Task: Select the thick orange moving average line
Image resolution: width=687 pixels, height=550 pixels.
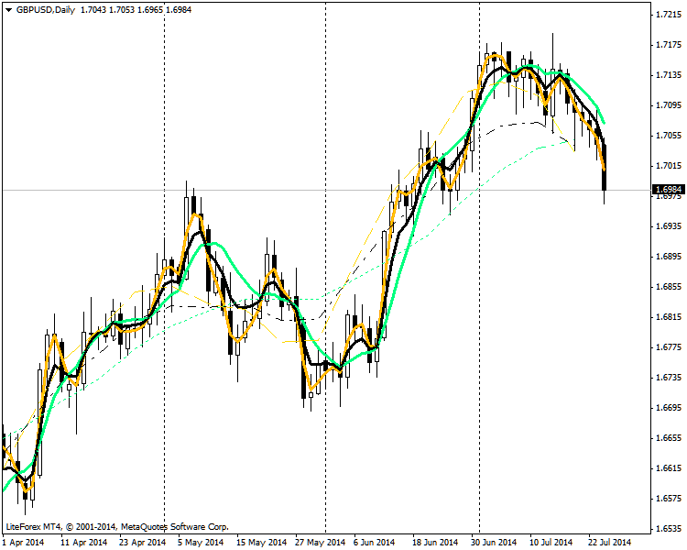Action: click(239, 338)
